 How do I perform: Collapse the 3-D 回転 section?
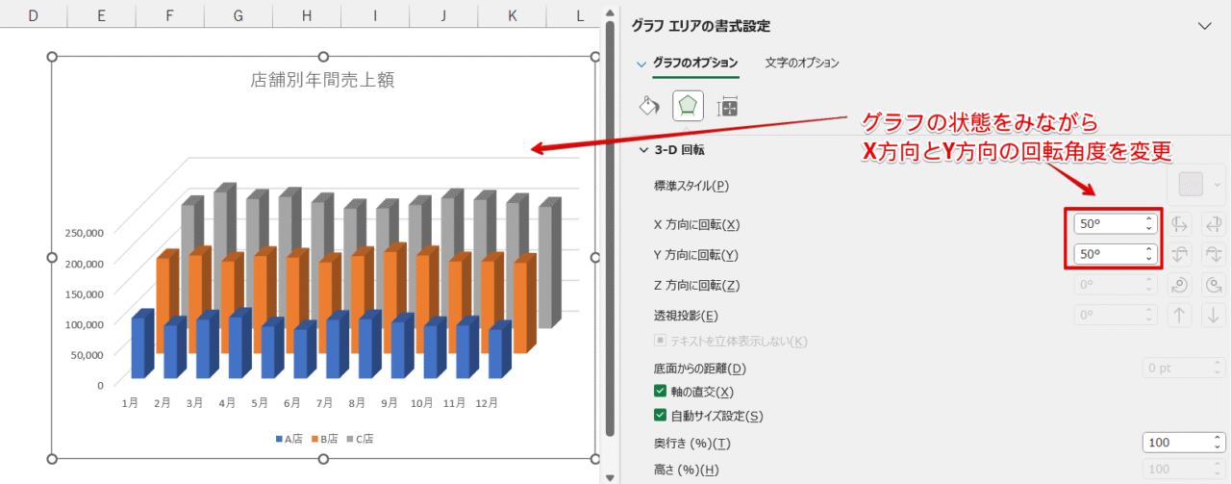coord(643,150)
